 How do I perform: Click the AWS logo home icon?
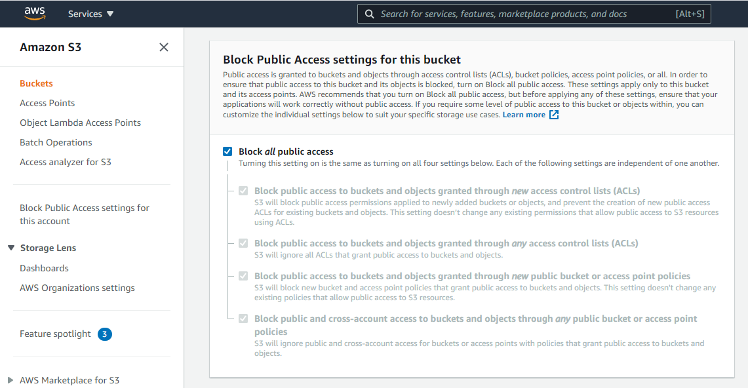(35, 13)
